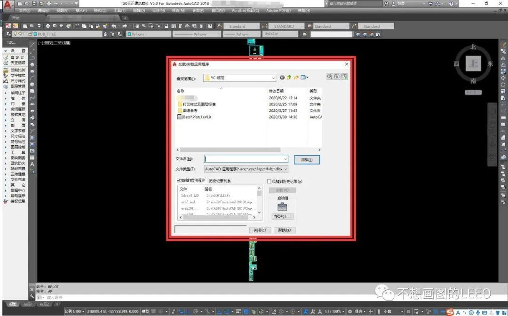This screenshot has width=508, height=316.
Task: Click the Save icon in quick access toolbar
Action: pyautogui.click(x=34, y=4)
